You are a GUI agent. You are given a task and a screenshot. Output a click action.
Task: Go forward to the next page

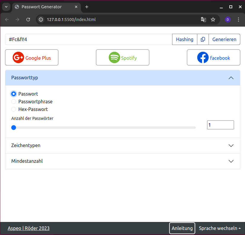[17, 20]
